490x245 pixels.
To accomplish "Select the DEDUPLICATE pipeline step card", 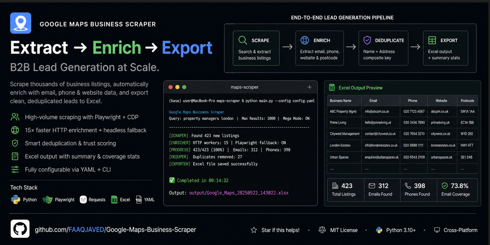I will point(383,48).
